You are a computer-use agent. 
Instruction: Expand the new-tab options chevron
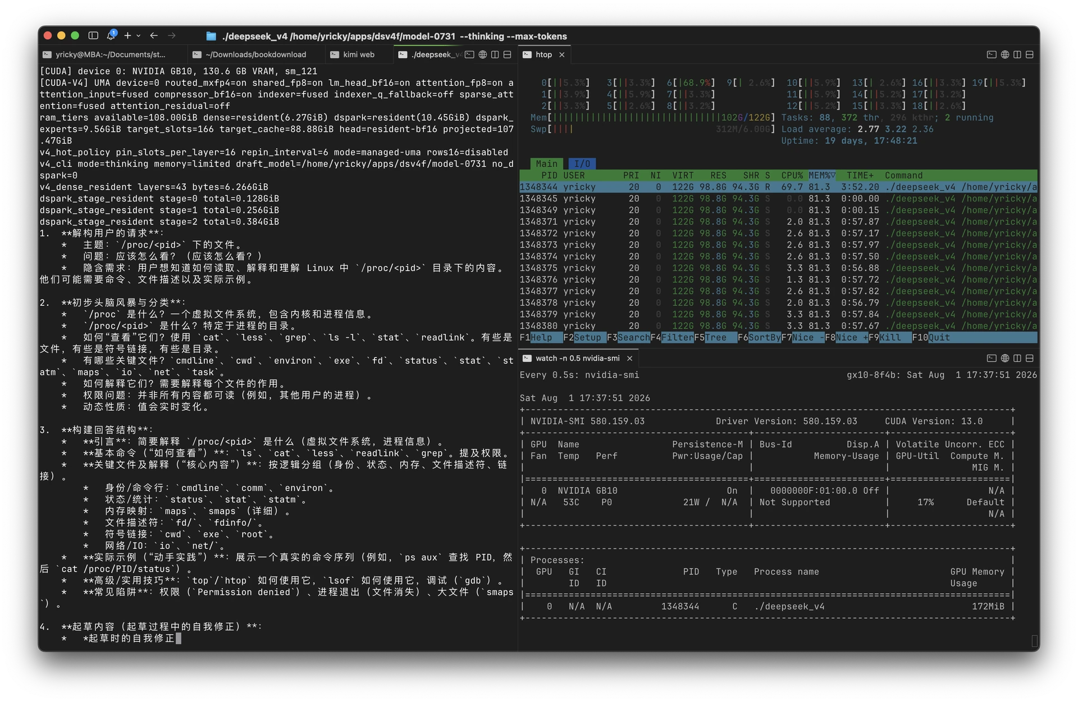click(138, 35)
